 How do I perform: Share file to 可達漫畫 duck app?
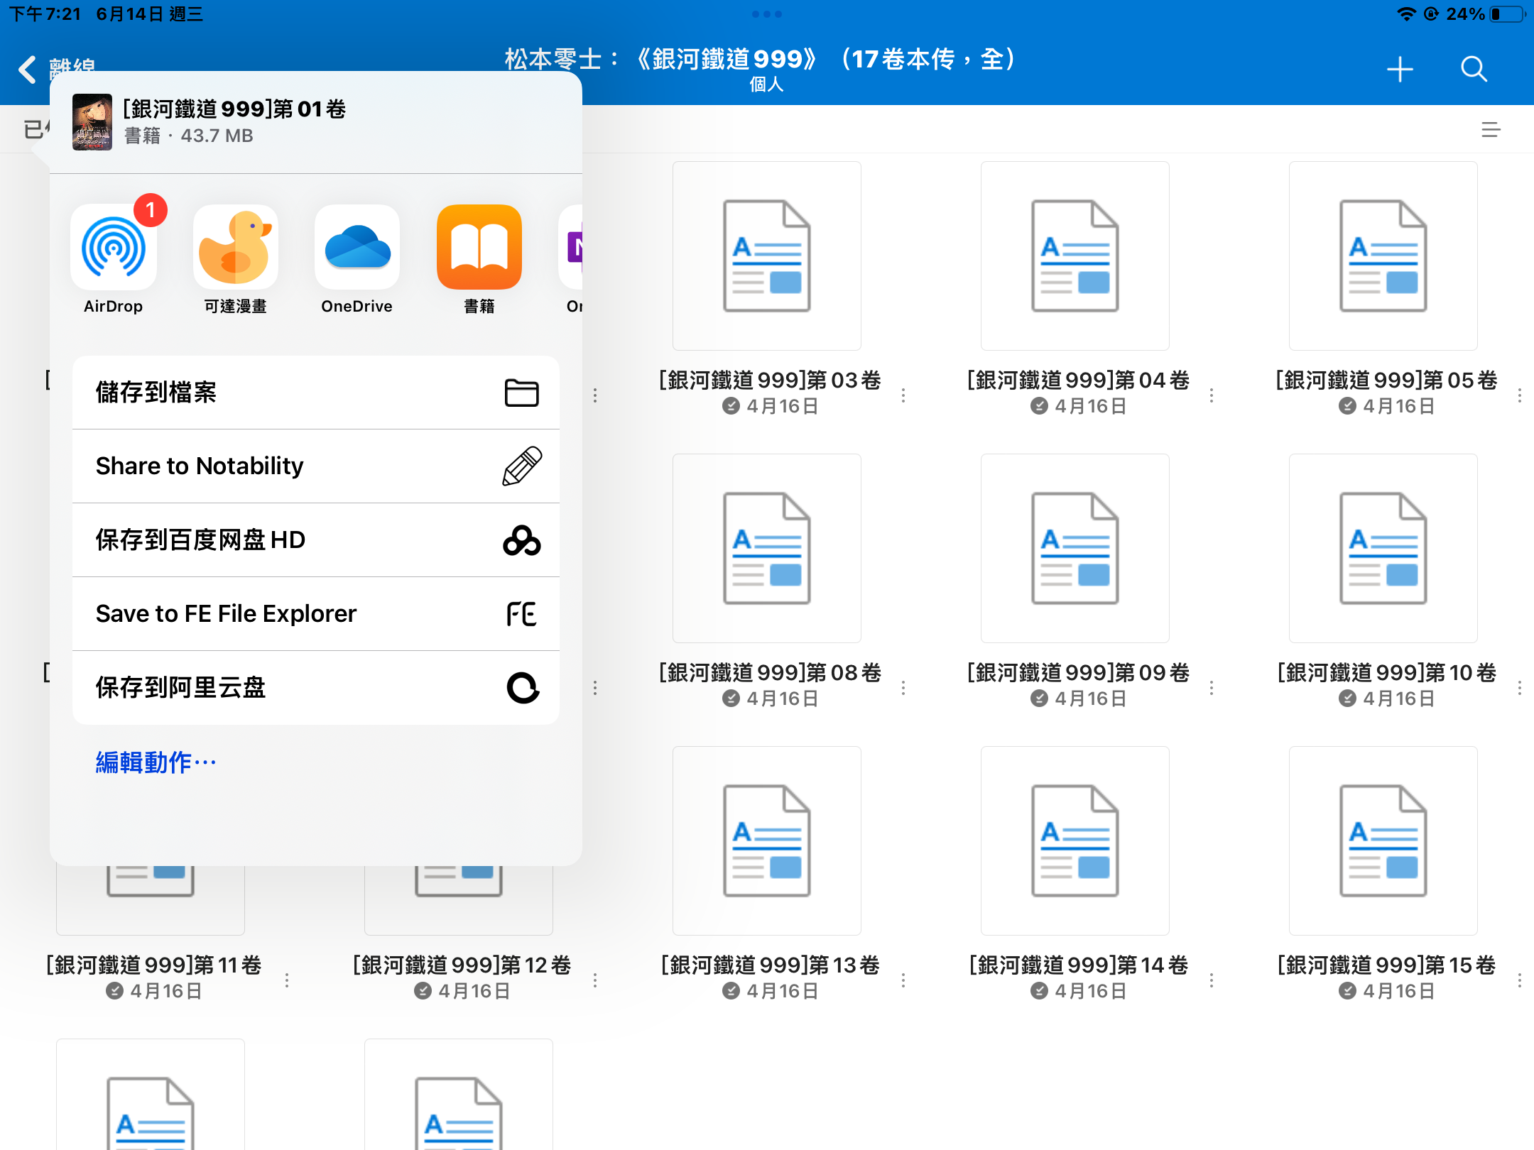[235, 248]
